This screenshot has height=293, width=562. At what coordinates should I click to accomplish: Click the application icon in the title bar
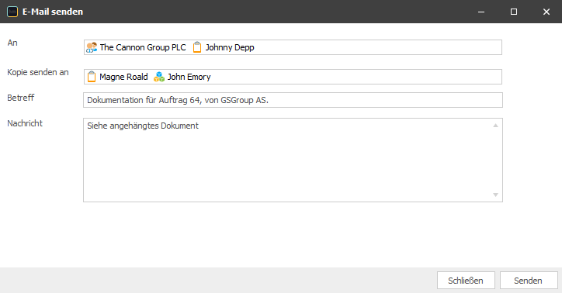click(x=12, y=12)
